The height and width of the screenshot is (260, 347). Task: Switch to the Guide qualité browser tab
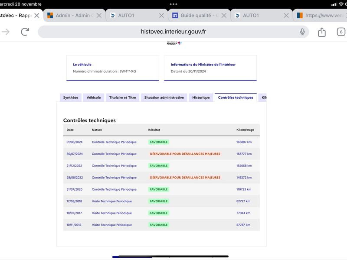[x=199, y=16]
